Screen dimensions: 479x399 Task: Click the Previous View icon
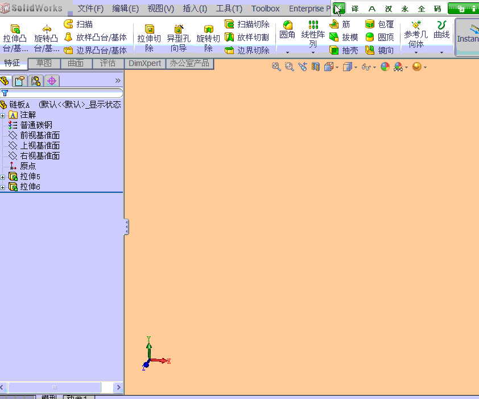(303, 67)
